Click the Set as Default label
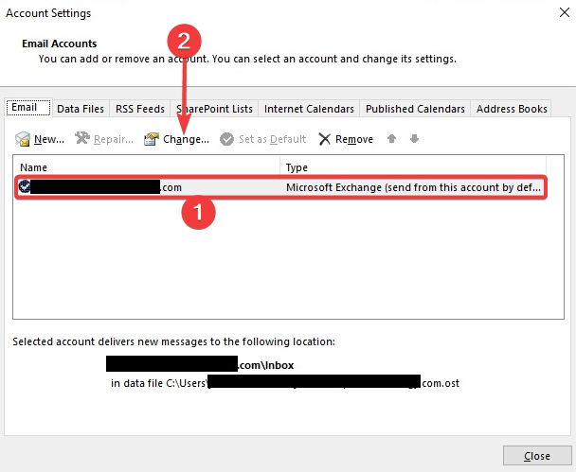Viewport: 576px width, 472px height. tap(272, 139)
